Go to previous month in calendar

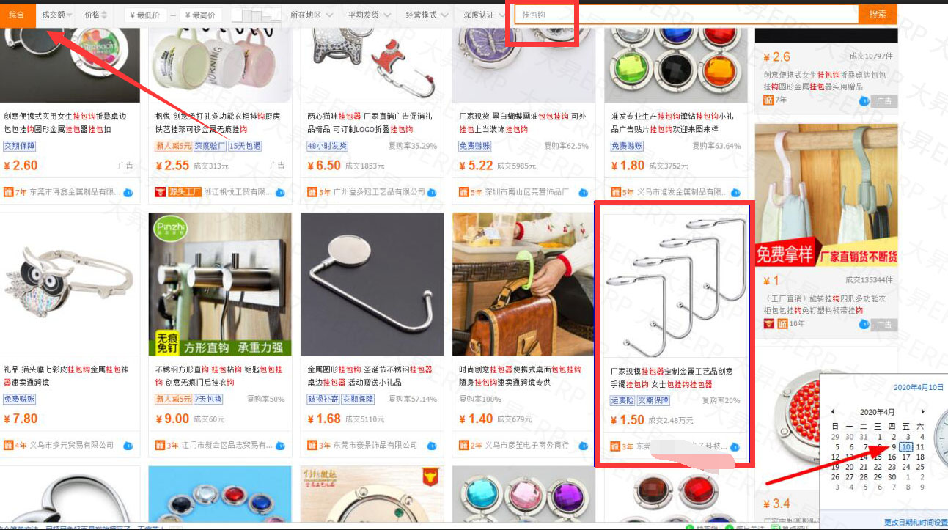832,412
